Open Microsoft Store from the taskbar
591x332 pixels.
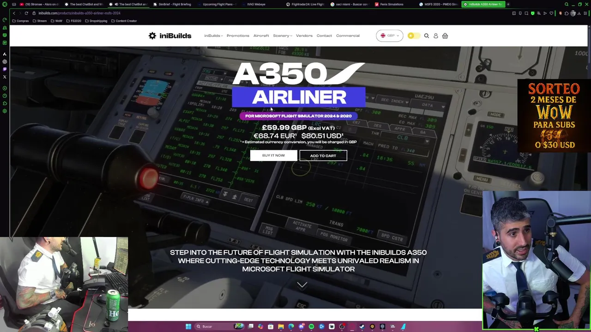[271, 326]
